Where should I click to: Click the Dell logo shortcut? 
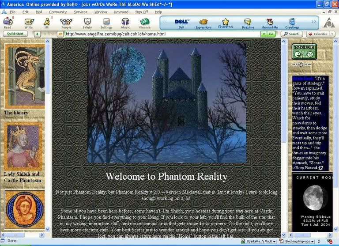[x=181, y=23]
